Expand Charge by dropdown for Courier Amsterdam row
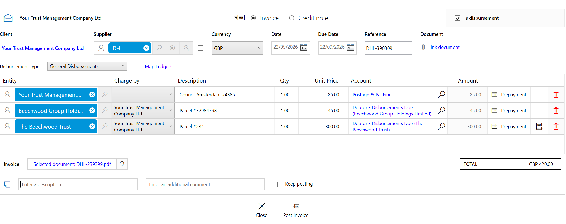Screen dimensions: 566x224 click(x=143, y=94)
